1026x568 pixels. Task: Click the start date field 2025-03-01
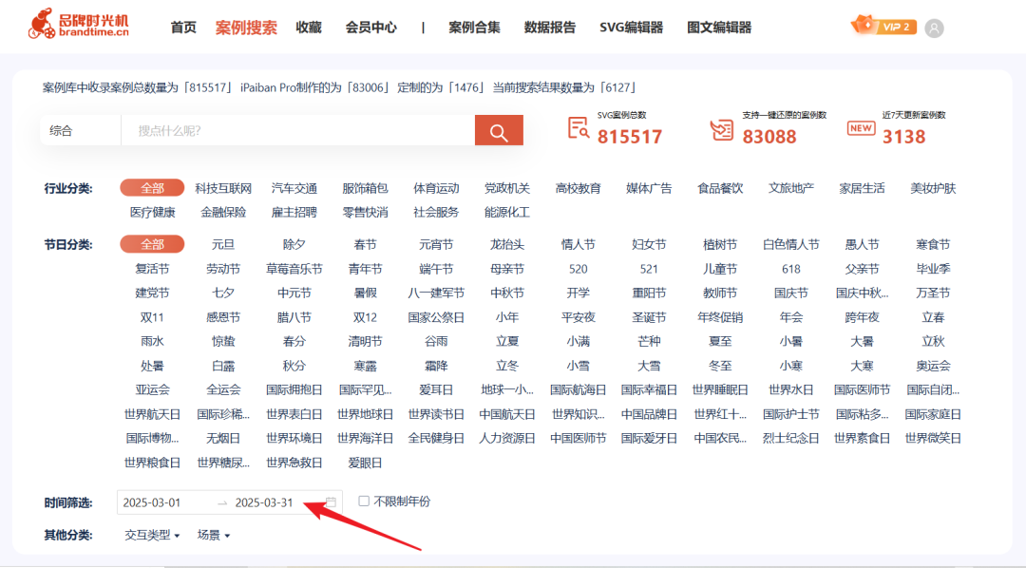click(x=155, y=501)
